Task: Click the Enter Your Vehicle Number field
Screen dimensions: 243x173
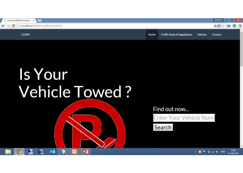Action: click(184, 118)
